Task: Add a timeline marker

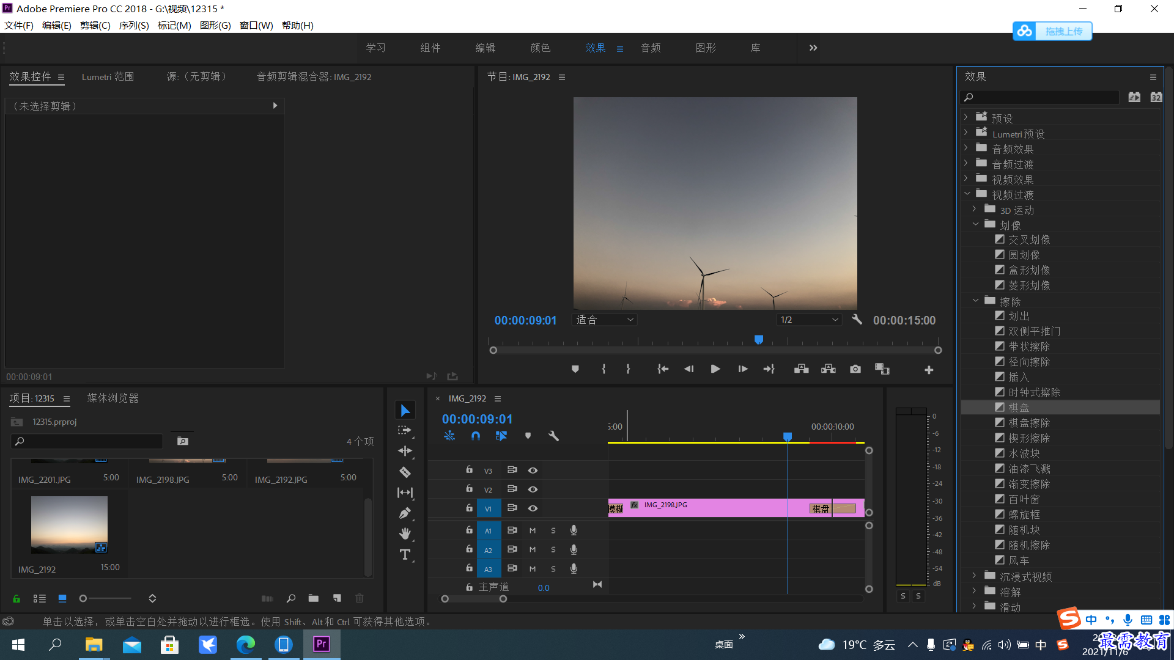Action: coord(528,436)
